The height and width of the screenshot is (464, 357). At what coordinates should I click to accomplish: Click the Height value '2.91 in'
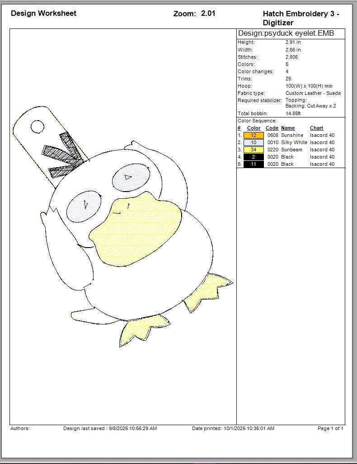[293, 42]
